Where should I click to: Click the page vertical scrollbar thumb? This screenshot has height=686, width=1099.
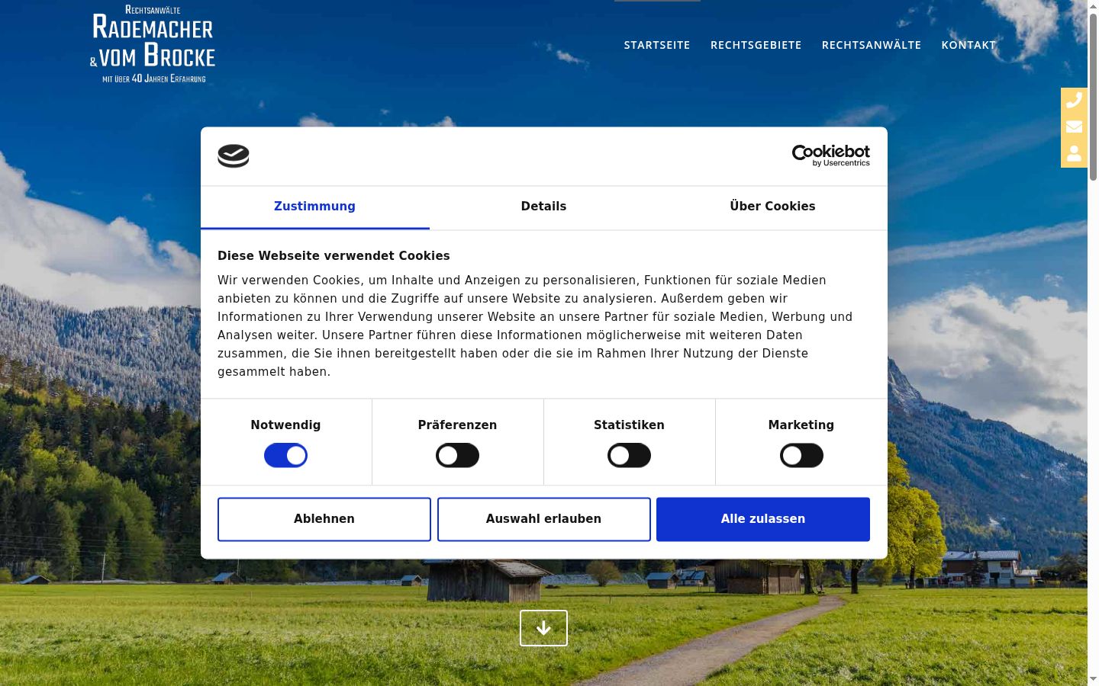click(1093, 97)
